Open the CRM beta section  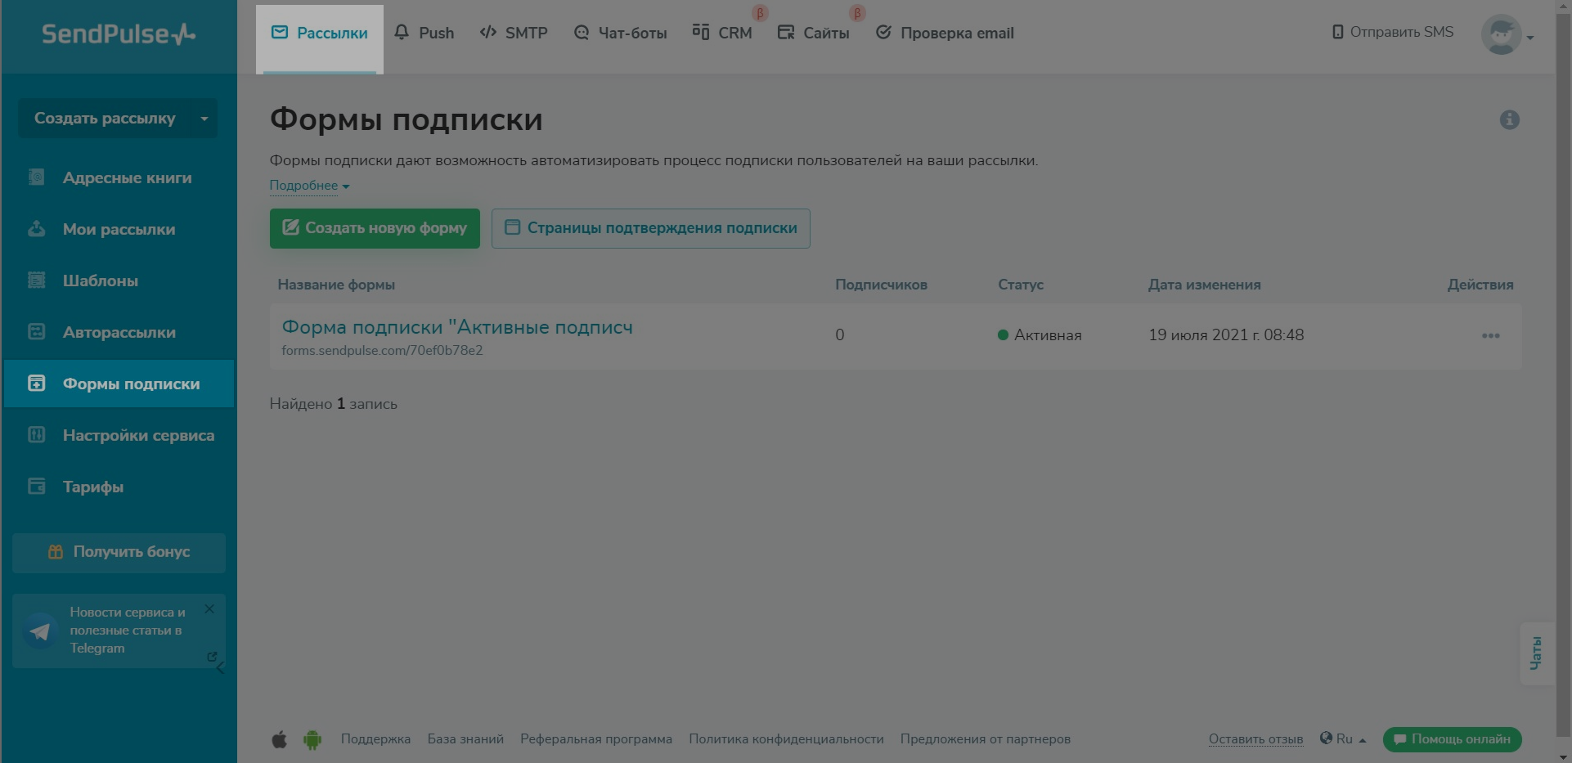722,33
